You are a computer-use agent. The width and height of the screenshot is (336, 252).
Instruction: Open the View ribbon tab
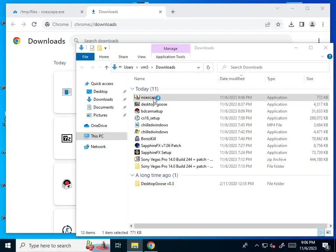141,57
